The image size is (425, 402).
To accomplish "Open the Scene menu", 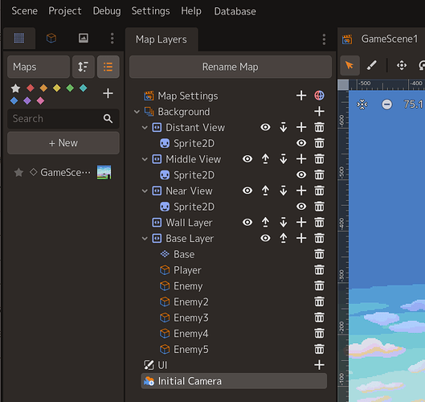I will point(24,11).
